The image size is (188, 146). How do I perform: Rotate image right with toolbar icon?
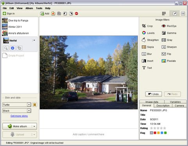[x=71, y=13]
